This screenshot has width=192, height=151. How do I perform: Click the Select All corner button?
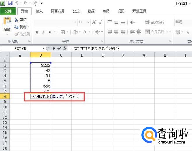point(5,55)
